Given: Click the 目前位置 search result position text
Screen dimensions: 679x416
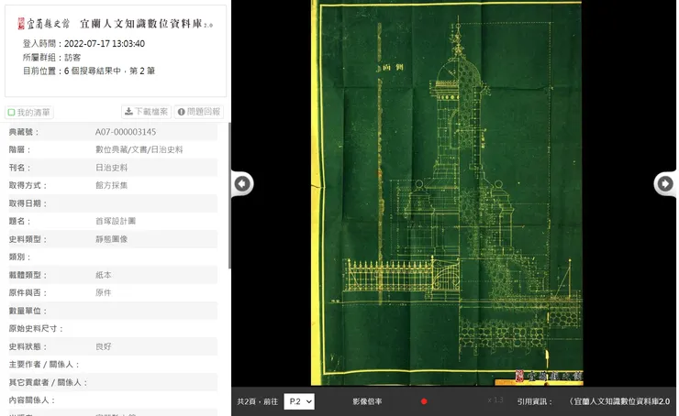Looking at the screenshot, I should pos(89,71).
